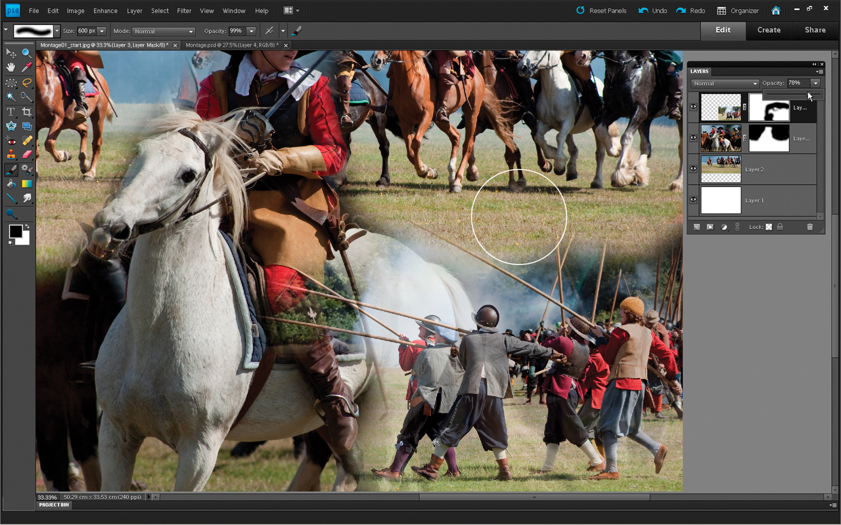Select the Hand tool

(x=11, y=68)
